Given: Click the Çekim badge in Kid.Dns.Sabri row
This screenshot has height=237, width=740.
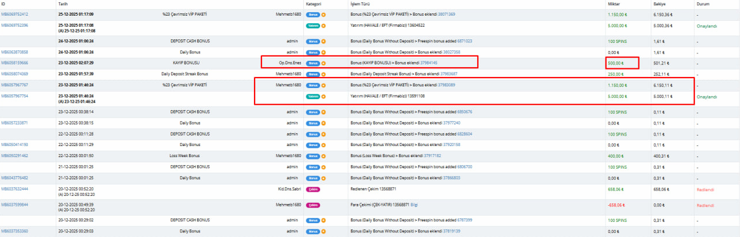Looking at the screenshot, I should (x=313, y=189).
